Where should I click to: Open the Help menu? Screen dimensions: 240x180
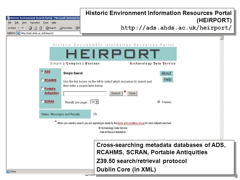pos(54,23)
